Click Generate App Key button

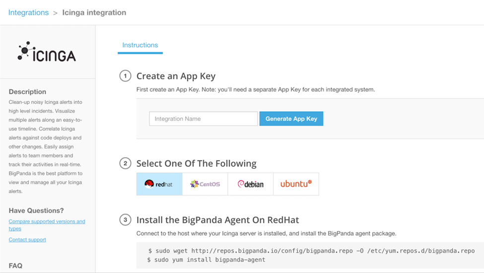click(291, 119)
